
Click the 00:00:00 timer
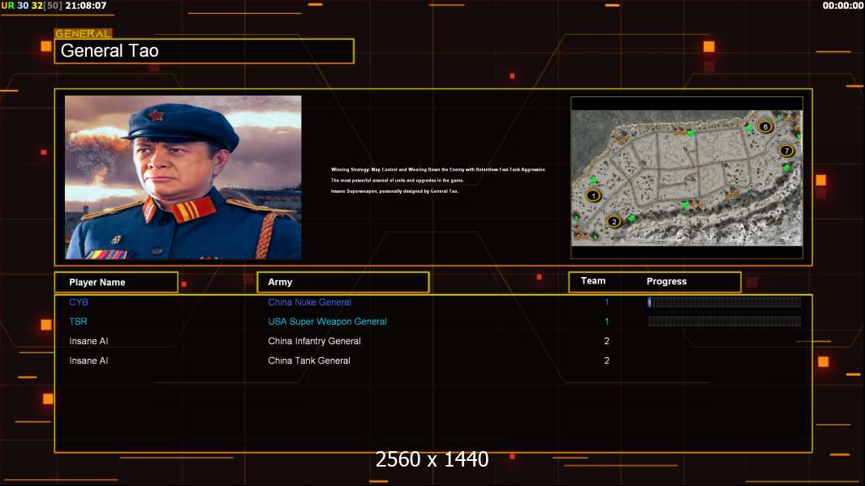pos(842,6)
